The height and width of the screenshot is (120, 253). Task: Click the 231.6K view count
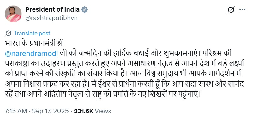coord(84,111)
